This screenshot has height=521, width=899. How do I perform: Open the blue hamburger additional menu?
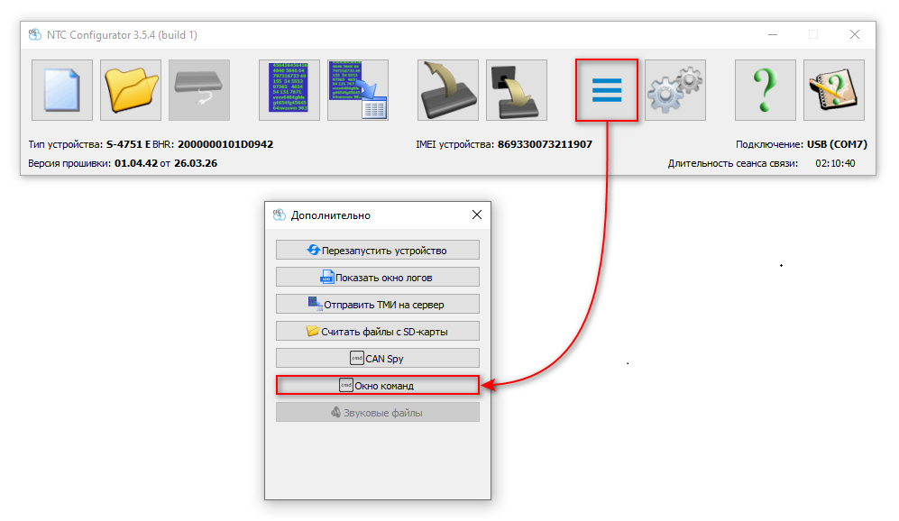pyautogui.click(x=607, y=90)
